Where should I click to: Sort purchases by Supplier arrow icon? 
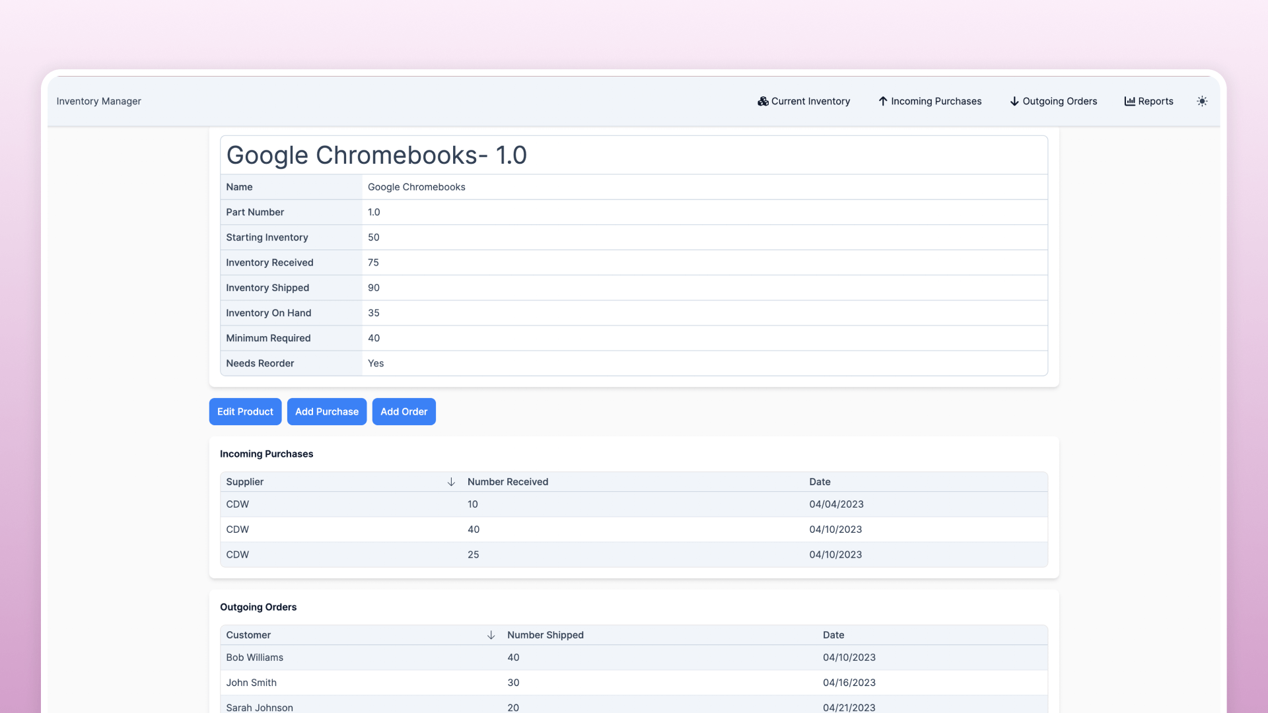pos(451,482)
